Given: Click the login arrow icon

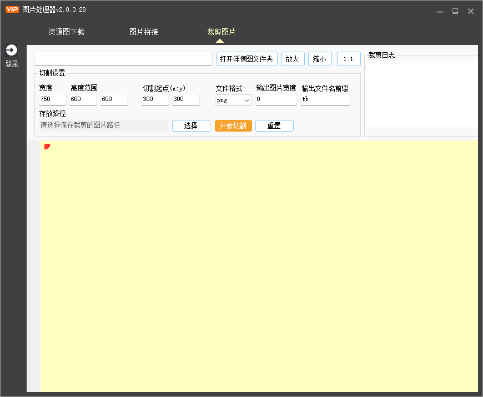Looking at the screenshot, I should coord(12,50).
